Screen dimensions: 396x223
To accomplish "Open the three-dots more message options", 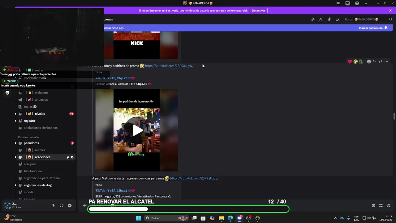I will click(386, 62).
